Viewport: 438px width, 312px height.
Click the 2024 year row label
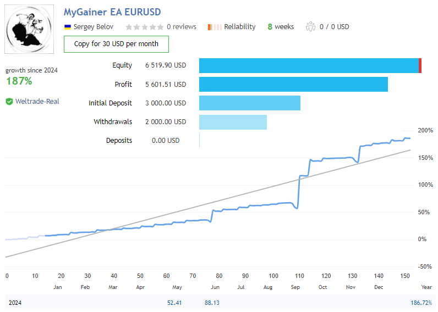[15, 303]
